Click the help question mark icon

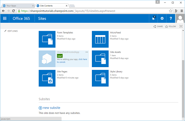coord(171,18)
